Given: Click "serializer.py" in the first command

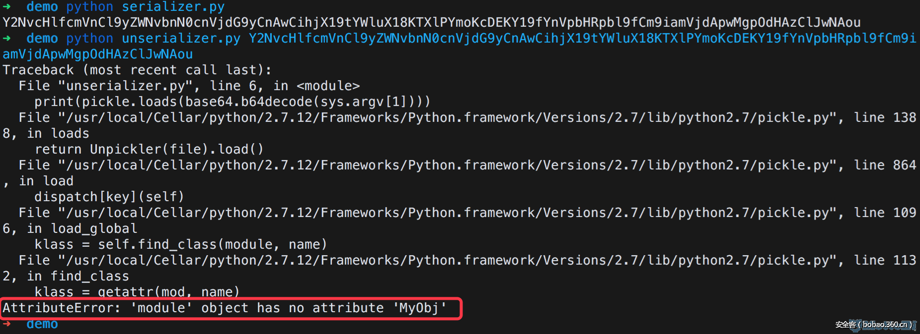Looking at the screenshot, I should pos(173,6).
